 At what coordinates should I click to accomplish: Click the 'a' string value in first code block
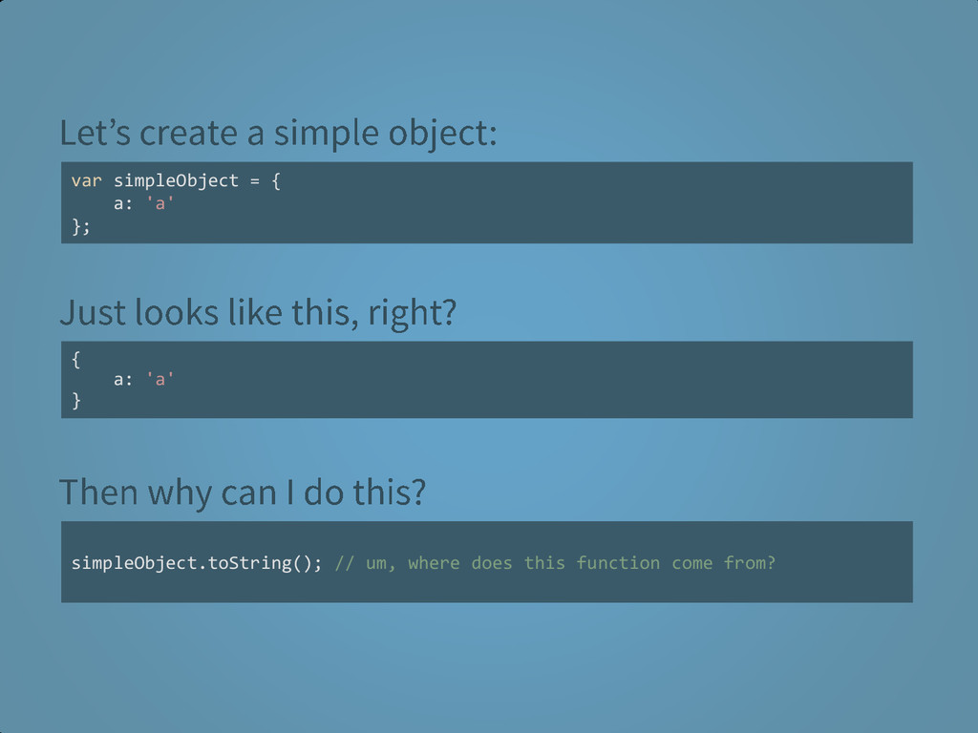click(x=160, y=204)
